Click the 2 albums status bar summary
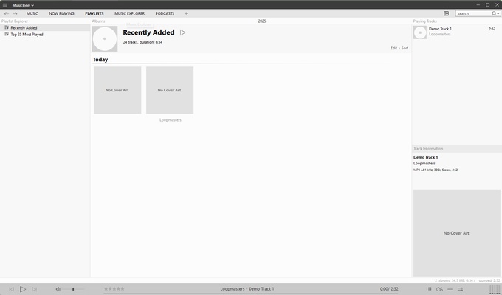Screen dimensions: 502x295 point(455,280)
